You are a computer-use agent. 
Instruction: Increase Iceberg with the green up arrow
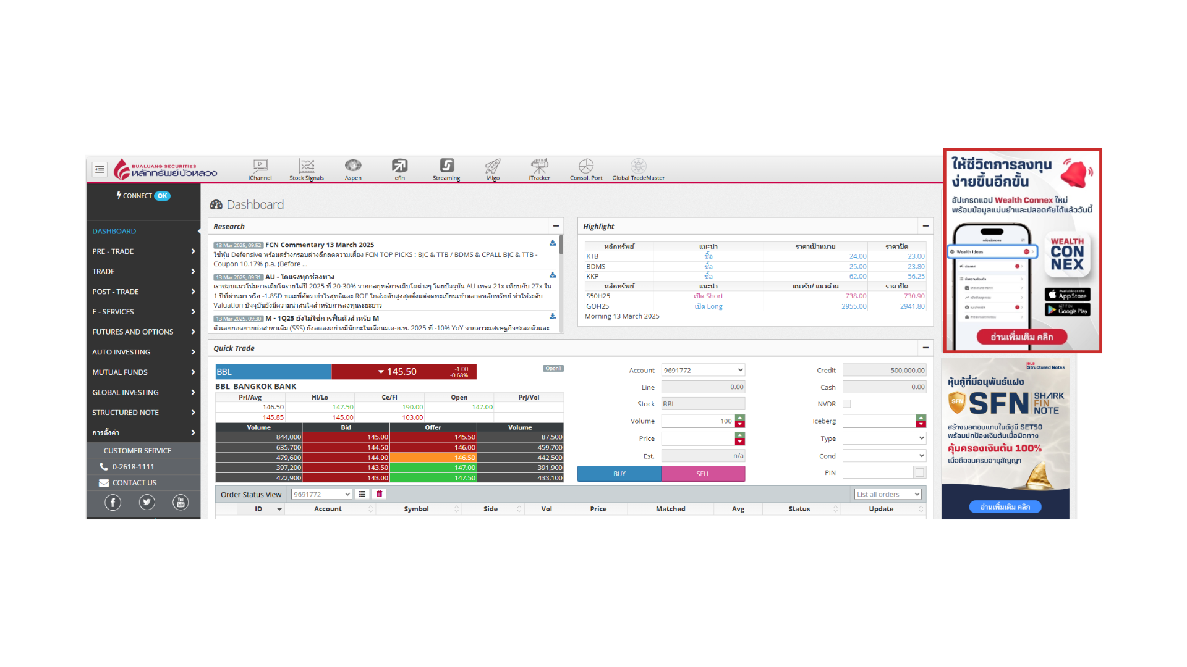pos(921,418)
